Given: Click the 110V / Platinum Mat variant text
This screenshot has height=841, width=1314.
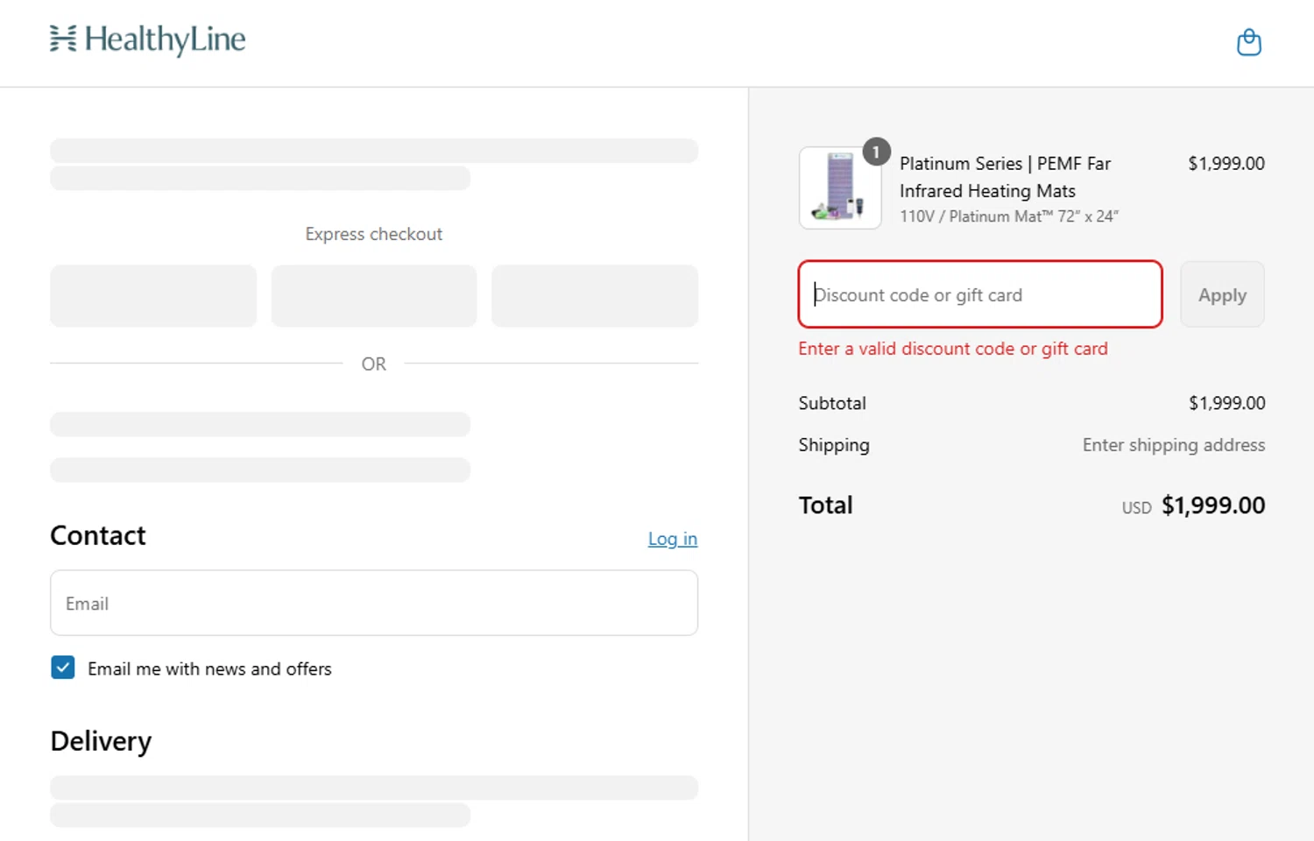Looking at the screenshot, I should click(1009, 216).
